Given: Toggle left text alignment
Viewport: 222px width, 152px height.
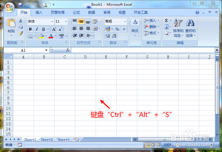Looking at the screenshot, I should pos(74,29).
